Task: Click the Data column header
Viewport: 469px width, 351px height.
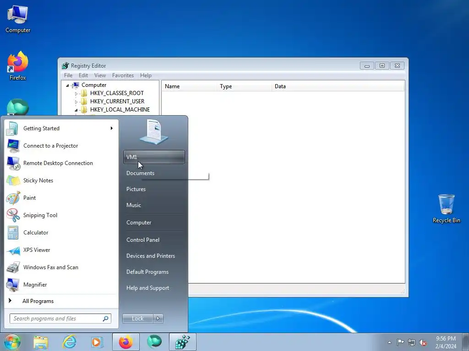Action: point(338,86)
